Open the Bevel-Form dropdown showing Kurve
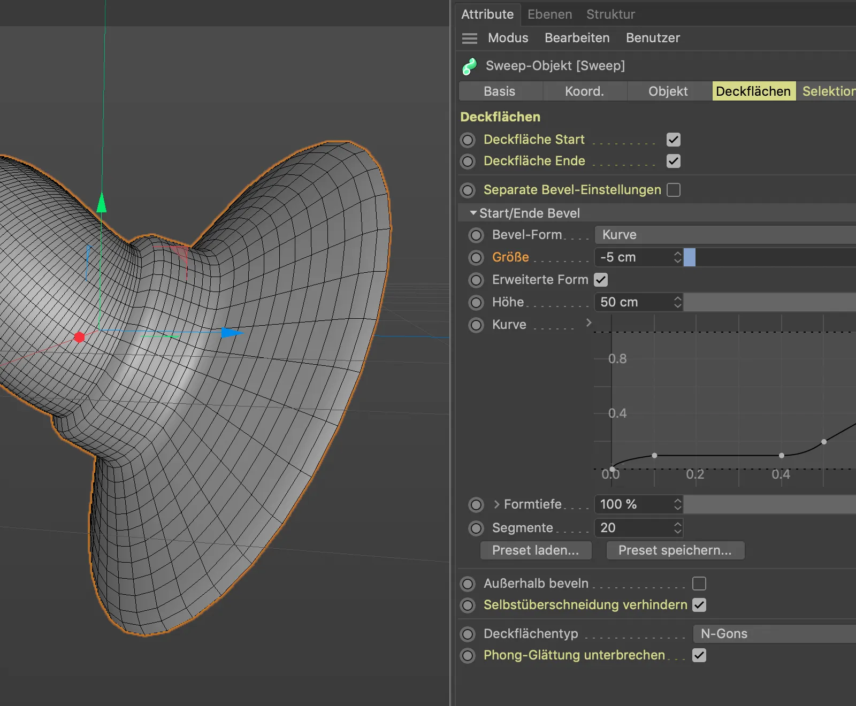856x706 pixels. [x=725, y=235]
